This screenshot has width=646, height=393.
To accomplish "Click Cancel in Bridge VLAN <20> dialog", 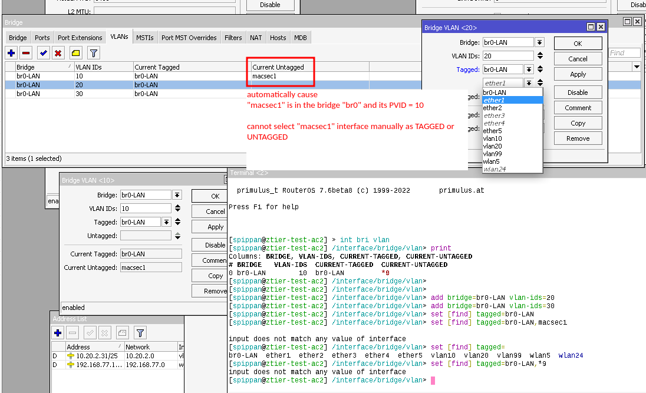I will pyautogui.click(x=578, y=59).
